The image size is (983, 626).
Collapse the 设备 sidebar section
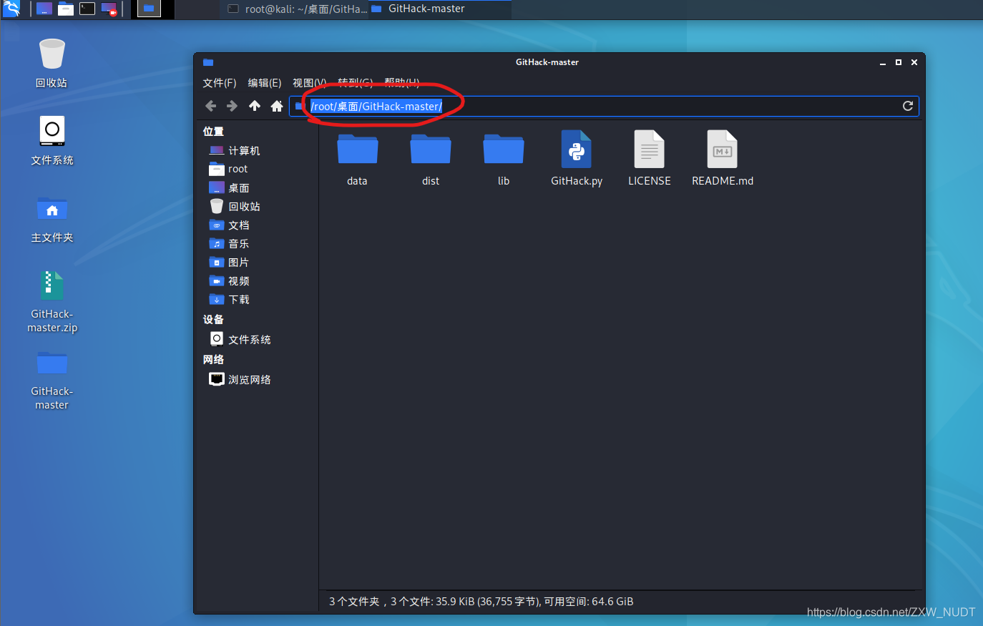(x=212, y=319)
